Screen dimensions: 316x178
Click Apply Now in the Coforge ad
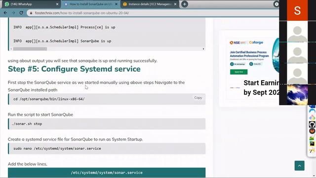[238, 72]
